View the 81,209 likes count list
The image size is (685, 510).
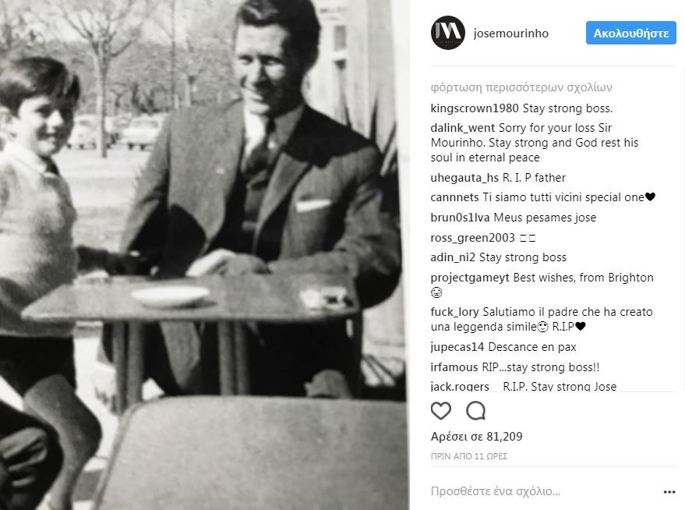[x=476, y=437]
